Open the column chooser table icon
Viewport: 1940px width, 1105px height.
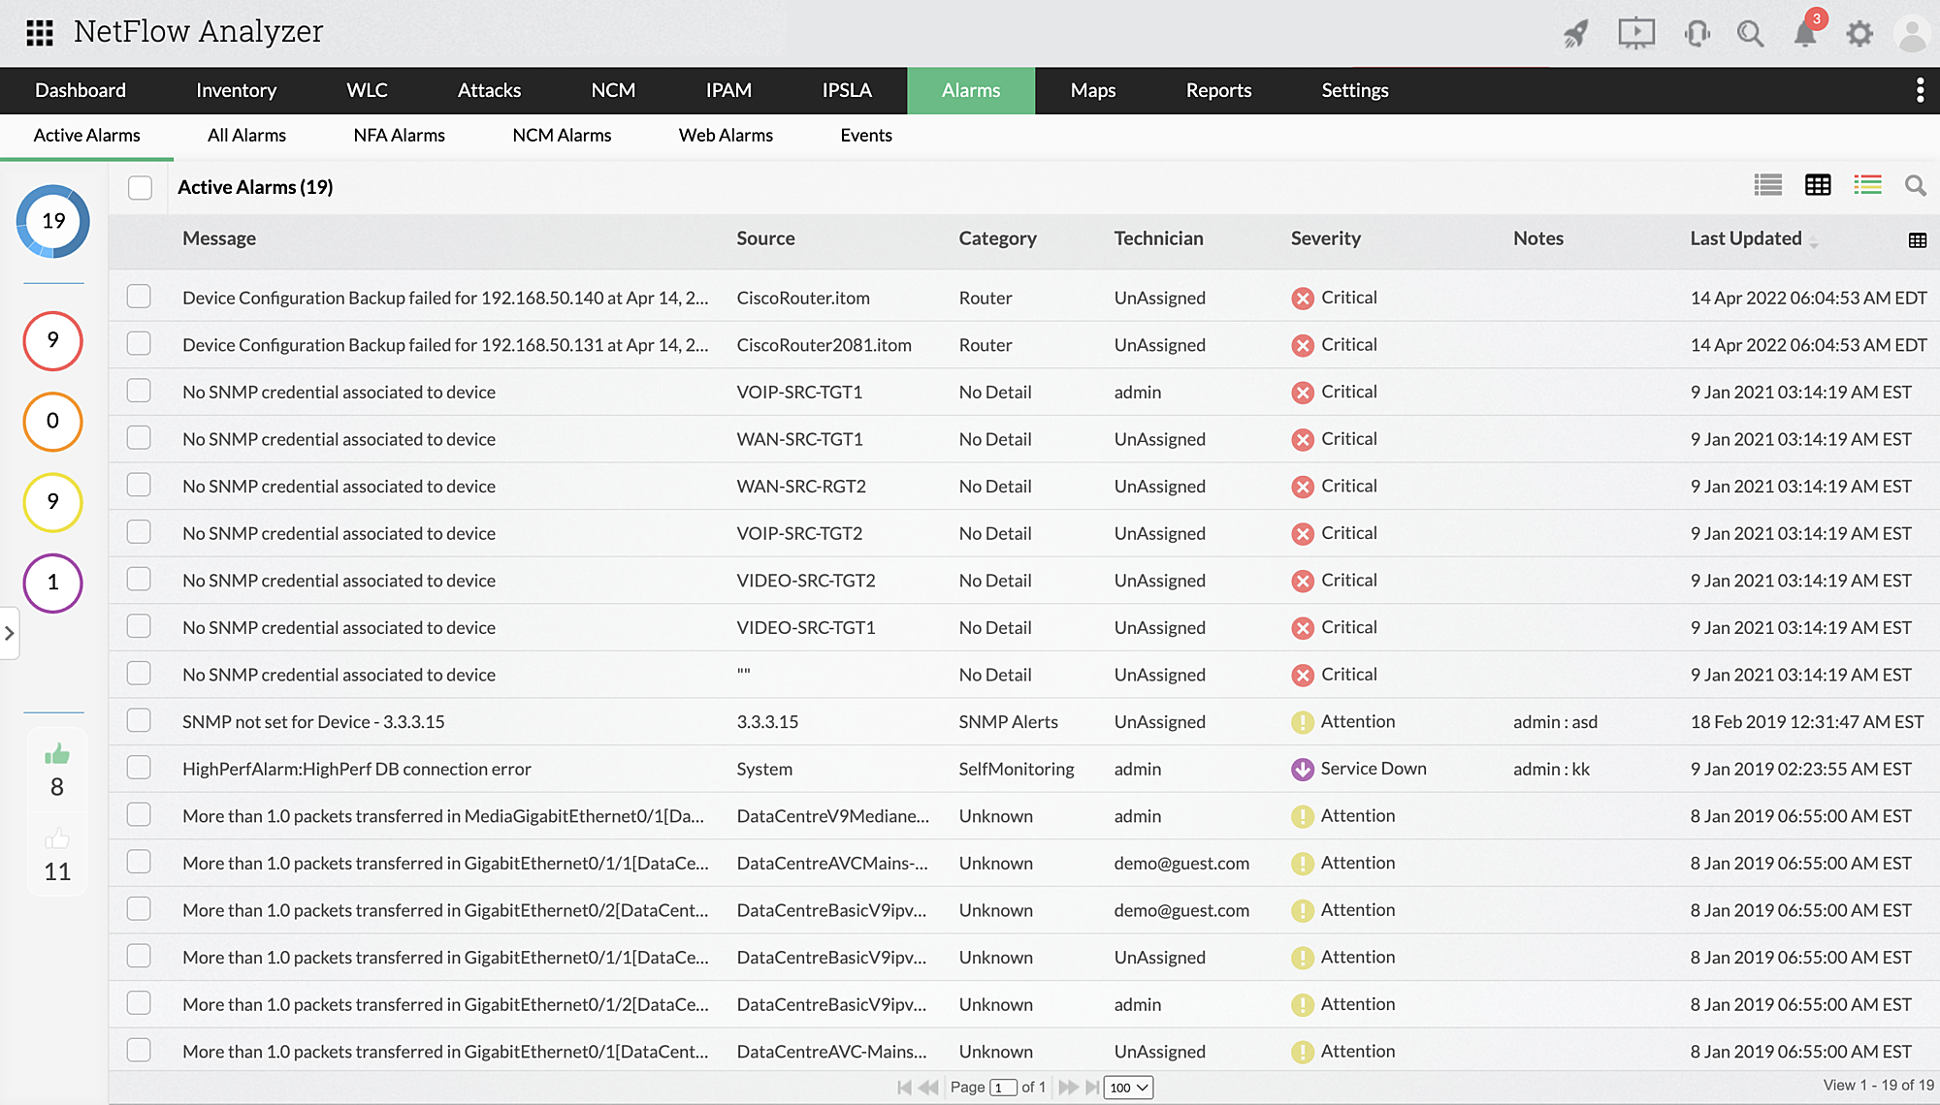pyautogui.click(x=1917, y=240)
